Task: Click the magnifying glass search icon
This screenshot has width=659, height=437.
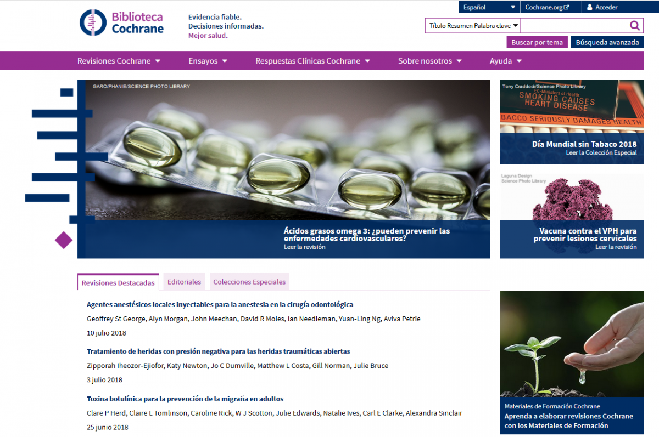Action: tap(634, 25)
